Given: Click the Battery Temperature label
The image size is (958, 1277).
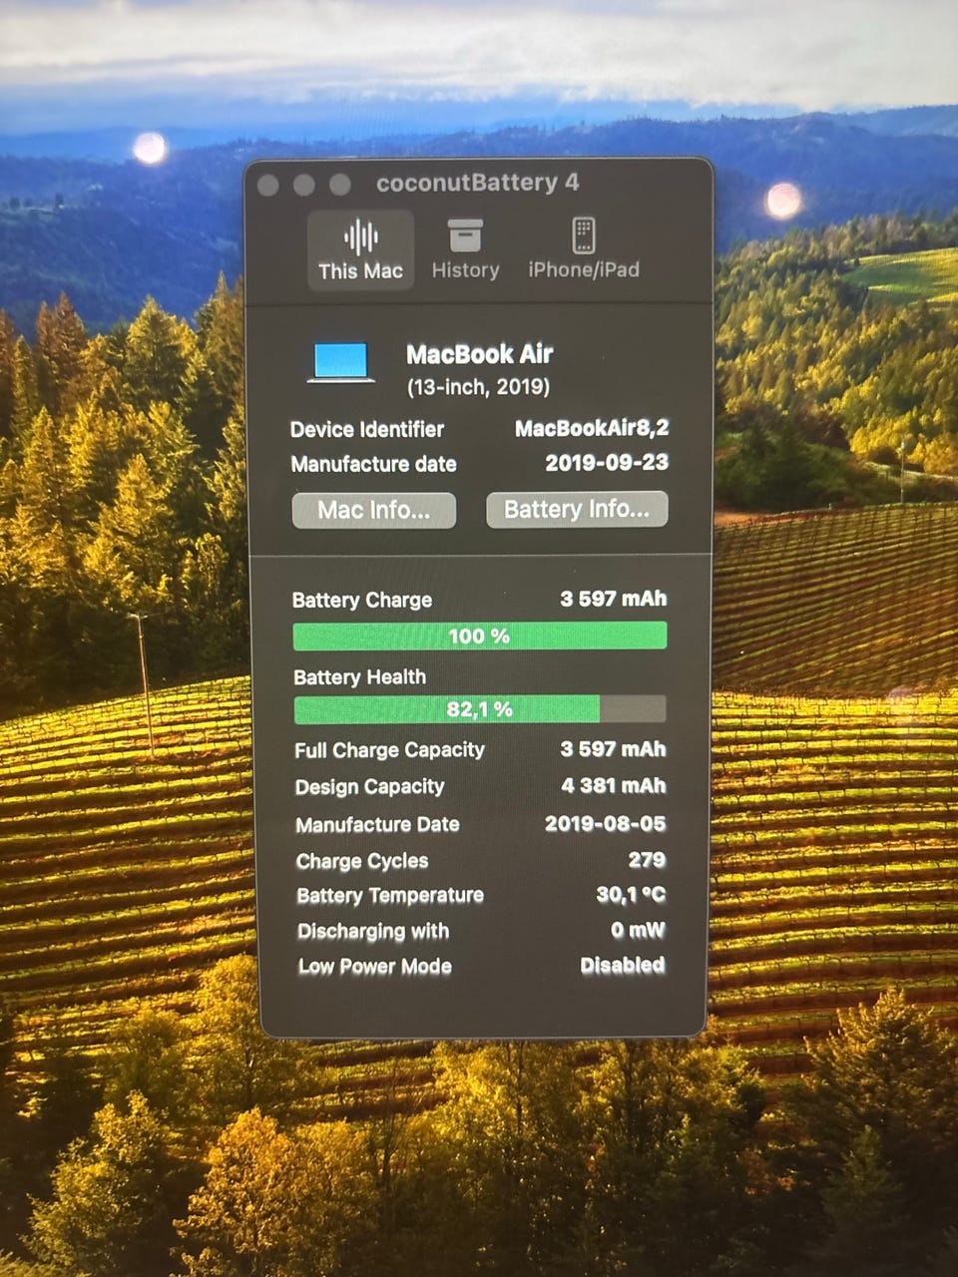Looking at the screenshot, I should pos(390,896).
